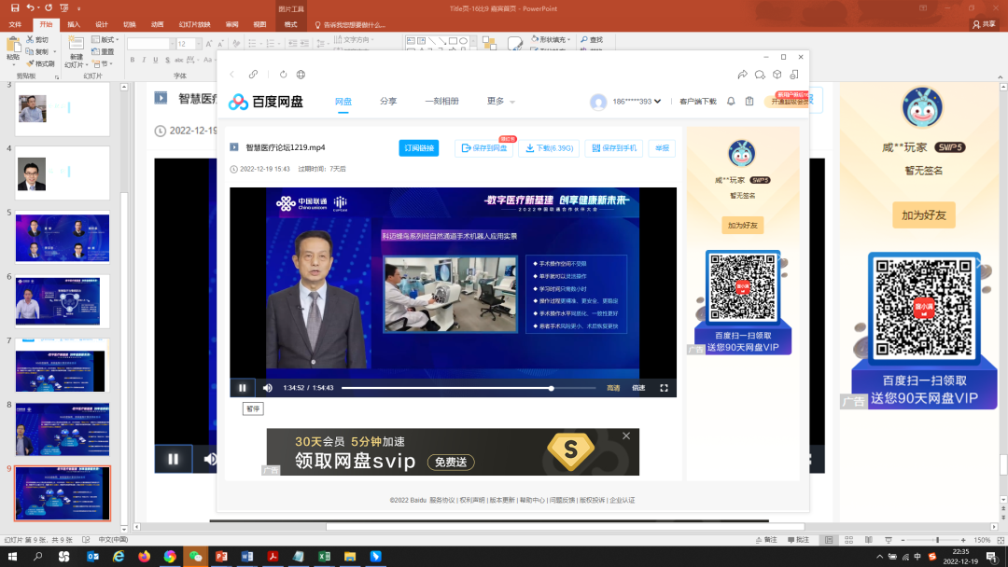Open font size dropdown showing 12
The image size is (1008, 567).
pyautogui.click(x=198, y=44)
